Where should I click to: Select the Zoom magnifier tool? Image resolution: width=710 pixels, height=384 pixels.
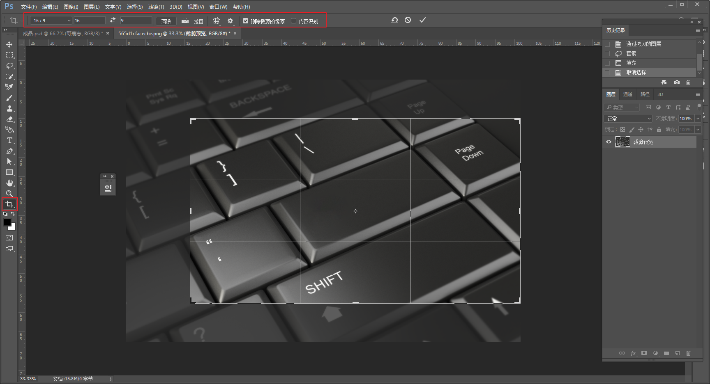(9, 194)
